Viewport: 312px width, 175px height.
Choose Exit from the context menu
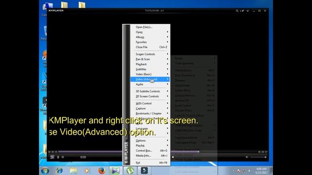coord(150,163)
